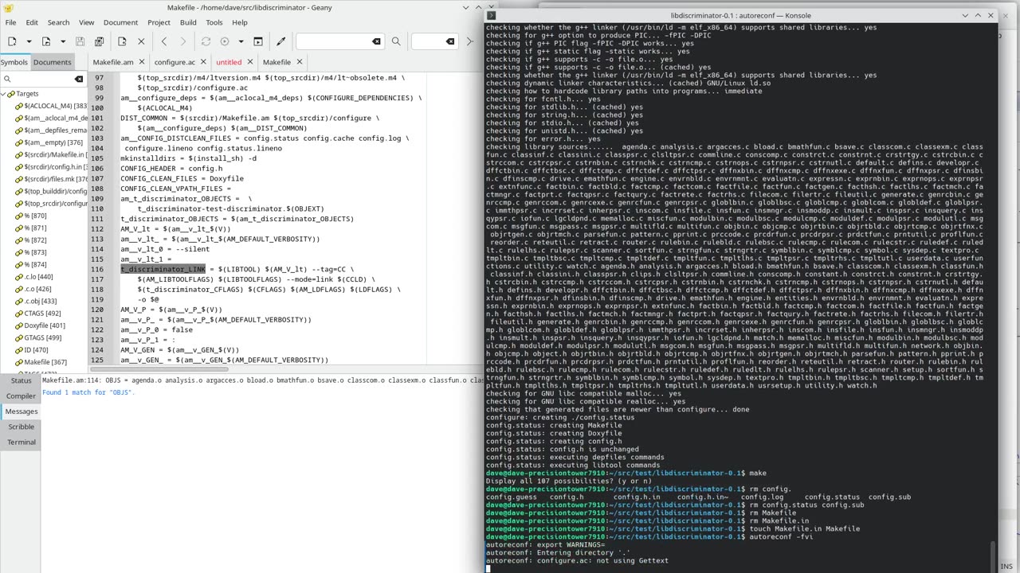Image resolution: width=1020 pixels, height=573 pixels.
Task: Open the Scribble tab
Action: pyautogui.click(x=21, y=427)
